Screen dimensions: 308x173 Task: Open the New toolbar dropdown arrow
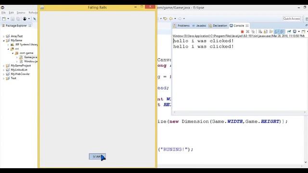click(8, 19)
